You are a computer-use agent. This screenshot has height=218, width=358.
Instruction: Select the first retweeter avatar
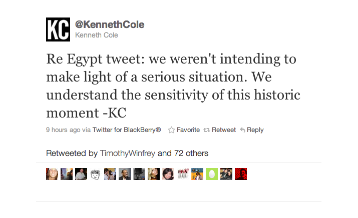[x=52, y=174]
